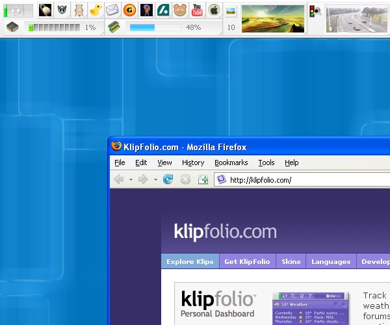Image resolution: width=390 pixels, height=325 pixels.
Task: Click the Stop loading button
Action: (185, 179)
